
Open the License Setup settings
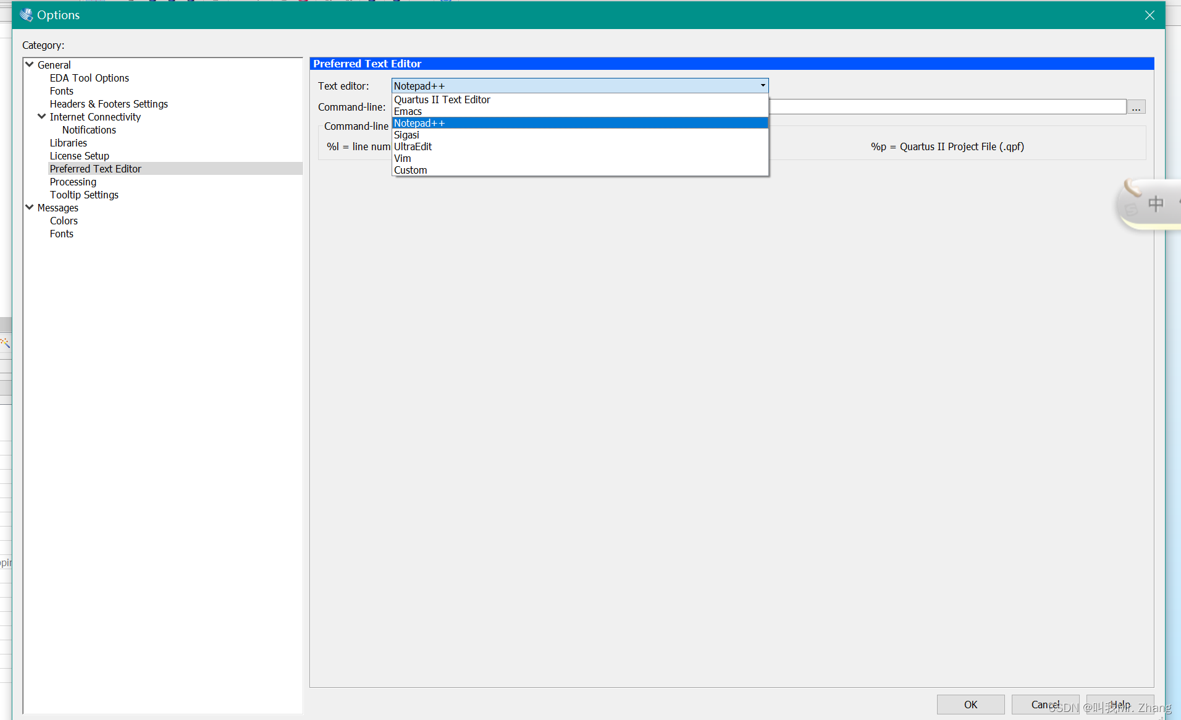[79, 156]
